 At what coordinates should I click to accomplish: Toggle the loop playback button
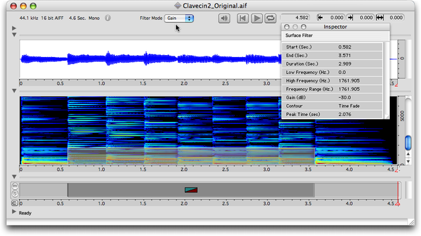click(x=271, y=18)
